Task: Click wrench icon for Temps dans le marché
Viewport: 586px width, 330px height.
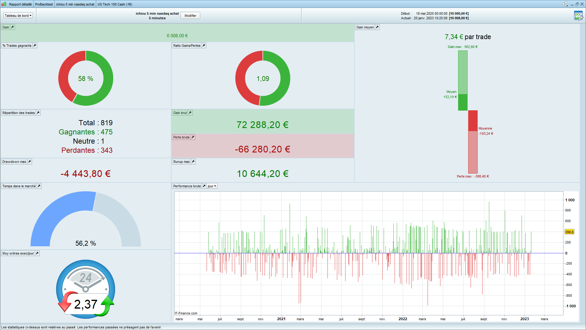Action: tap(39, 186)
